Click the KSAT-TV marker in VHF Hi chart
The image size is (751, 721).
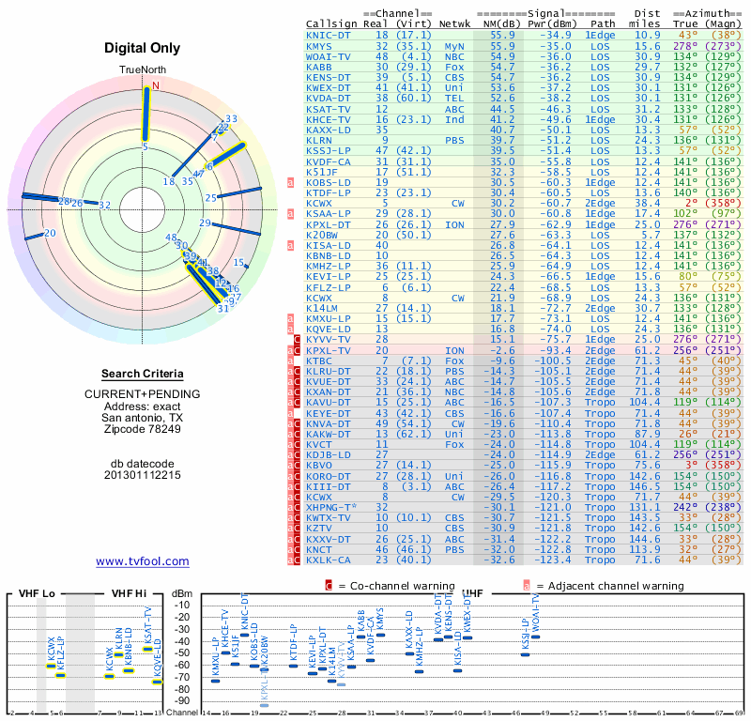click(x=147, y=649)
